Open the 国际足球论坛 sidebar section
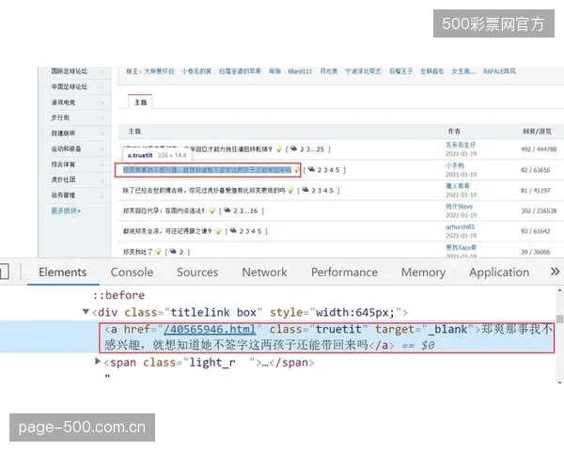Viewport: 564px width, 451px height. (x=69, y=71)
